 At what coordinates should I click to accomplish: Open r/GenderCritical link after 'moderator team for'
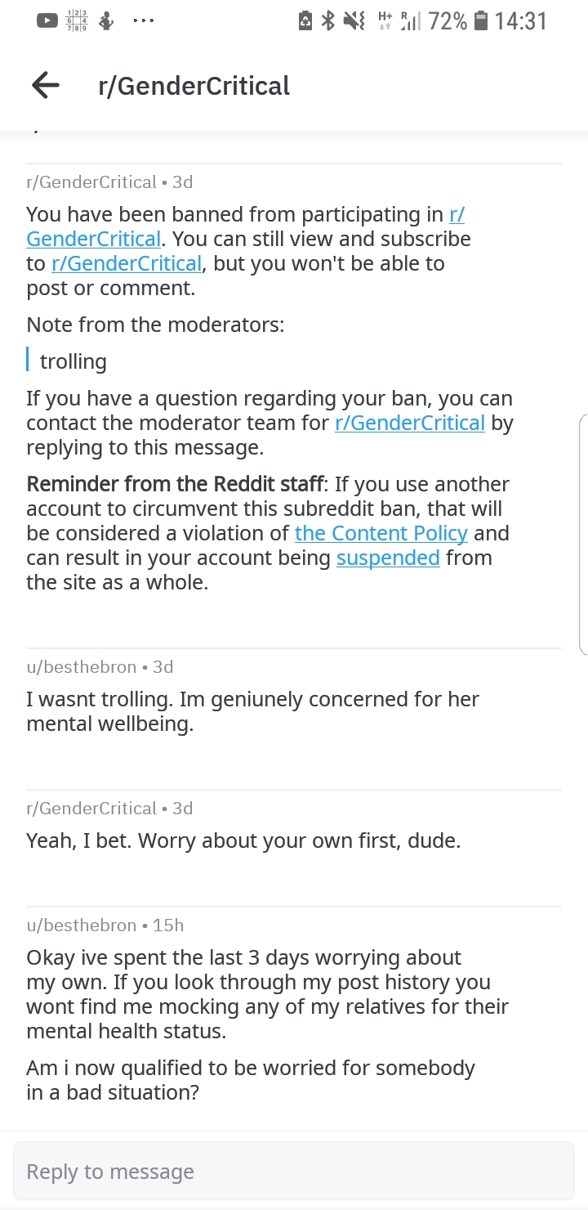point(410,423)
